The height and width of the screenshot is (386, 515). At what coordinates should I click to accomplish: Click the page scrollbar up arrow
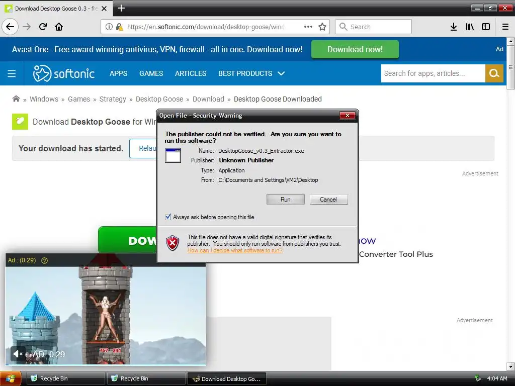pos(510,41)
